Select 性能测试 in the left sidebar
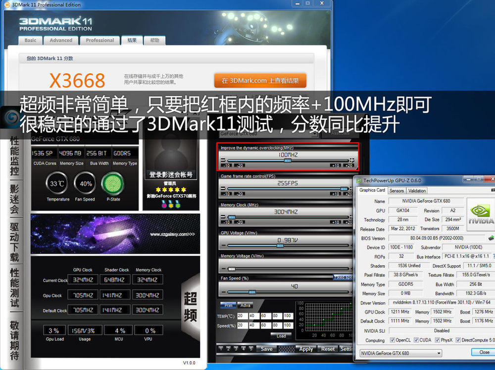The image size is (495, 370). (14, 288)
